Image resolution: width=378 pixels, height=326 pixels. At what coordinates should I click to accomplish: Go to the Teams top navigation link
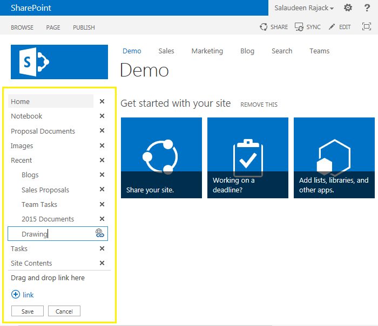point(320,51)
